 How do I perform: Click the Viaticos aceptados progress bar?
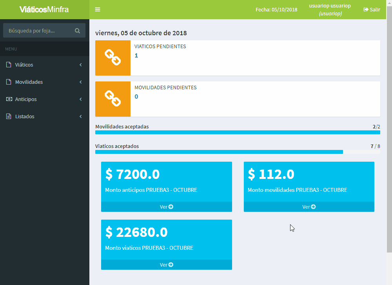point(238,152)
